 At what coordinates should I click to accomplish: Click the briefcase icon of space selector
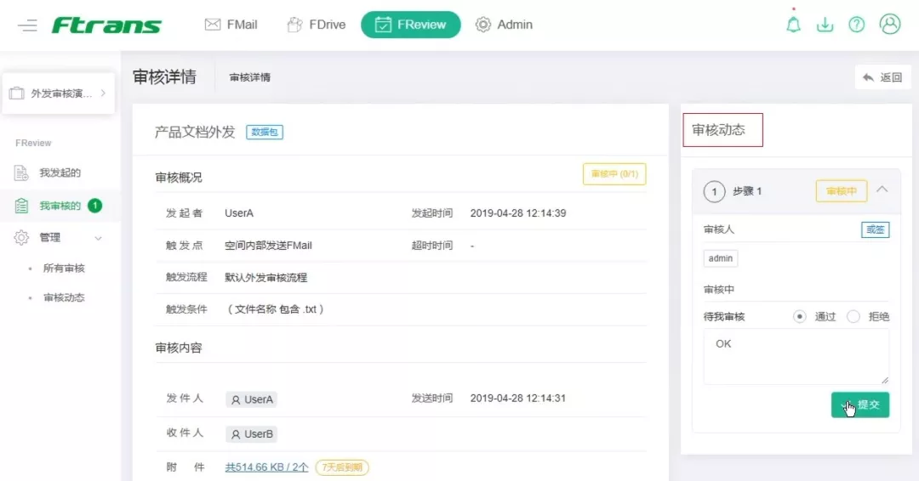[17, 93]
